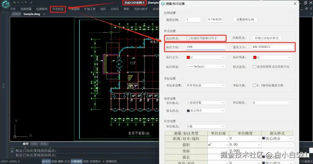Toggle 快捷特性 in status bar

click(x=111, y=161)
